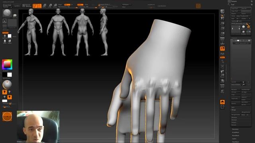Select the SimpleBrush tool thumbnail
Viewport: 255px width, 143px height.
click(248, 27)
